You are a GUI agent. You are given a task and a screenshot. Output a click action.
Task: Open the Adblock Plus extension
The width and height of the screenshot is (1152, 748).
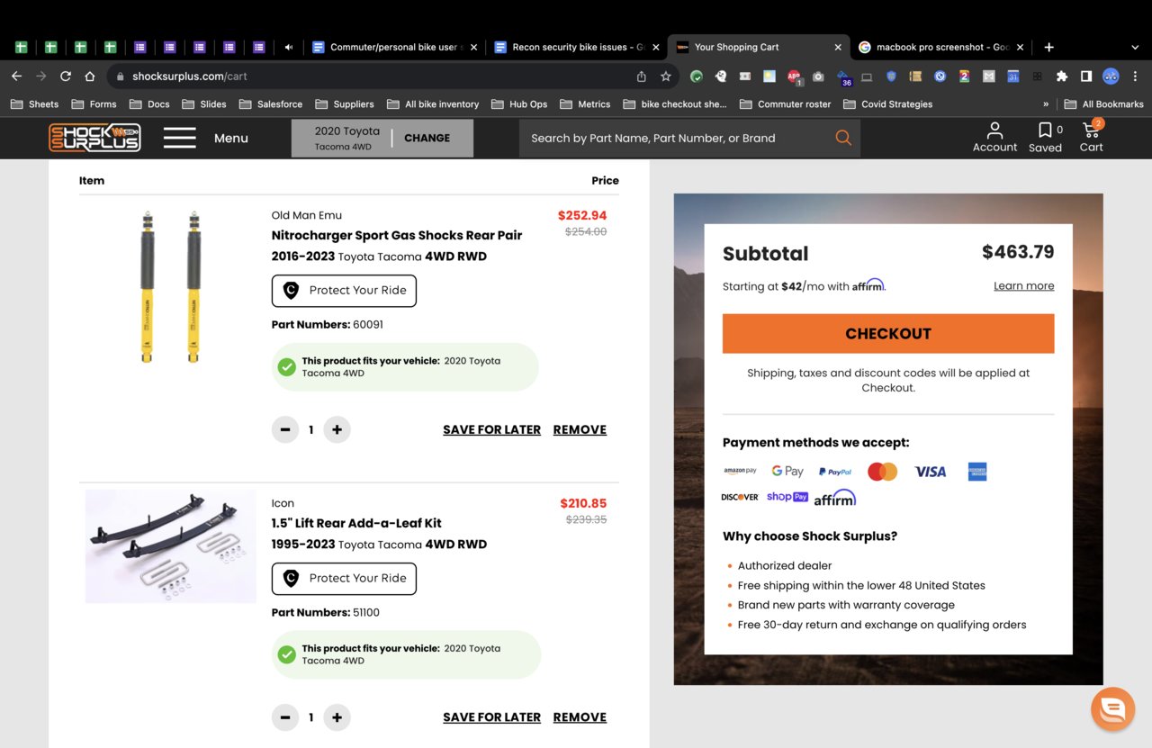pyautogui.click(x=794, y=77)
